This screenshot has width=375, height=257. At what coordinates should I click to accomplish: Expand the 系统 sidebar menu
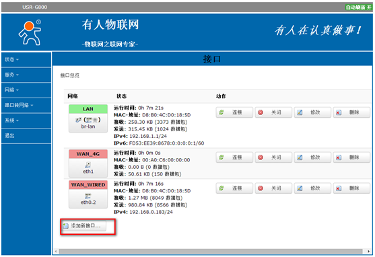coord(26,120)
